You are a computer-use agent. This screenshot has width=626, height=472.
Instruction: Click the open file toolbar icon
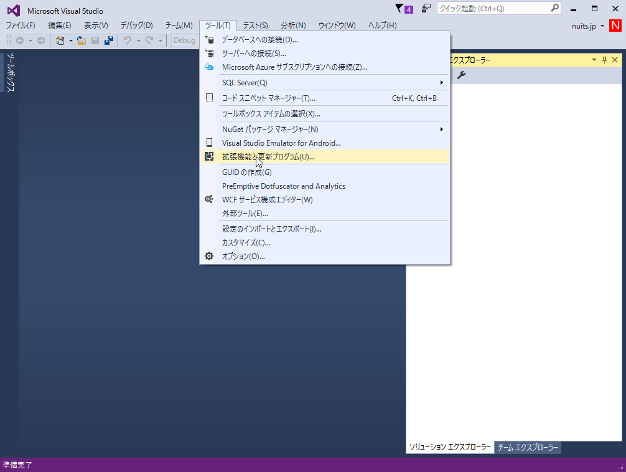click(82, 40)
